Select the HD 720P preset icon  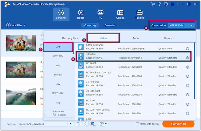click(81, 103)
